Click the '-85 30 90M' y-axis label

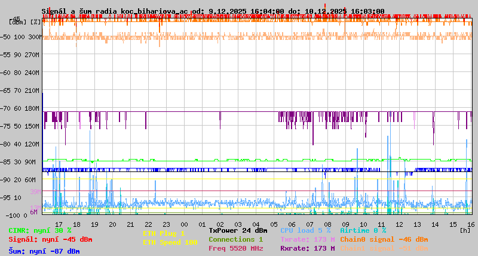pyautogui.click(x=19, y=162)
